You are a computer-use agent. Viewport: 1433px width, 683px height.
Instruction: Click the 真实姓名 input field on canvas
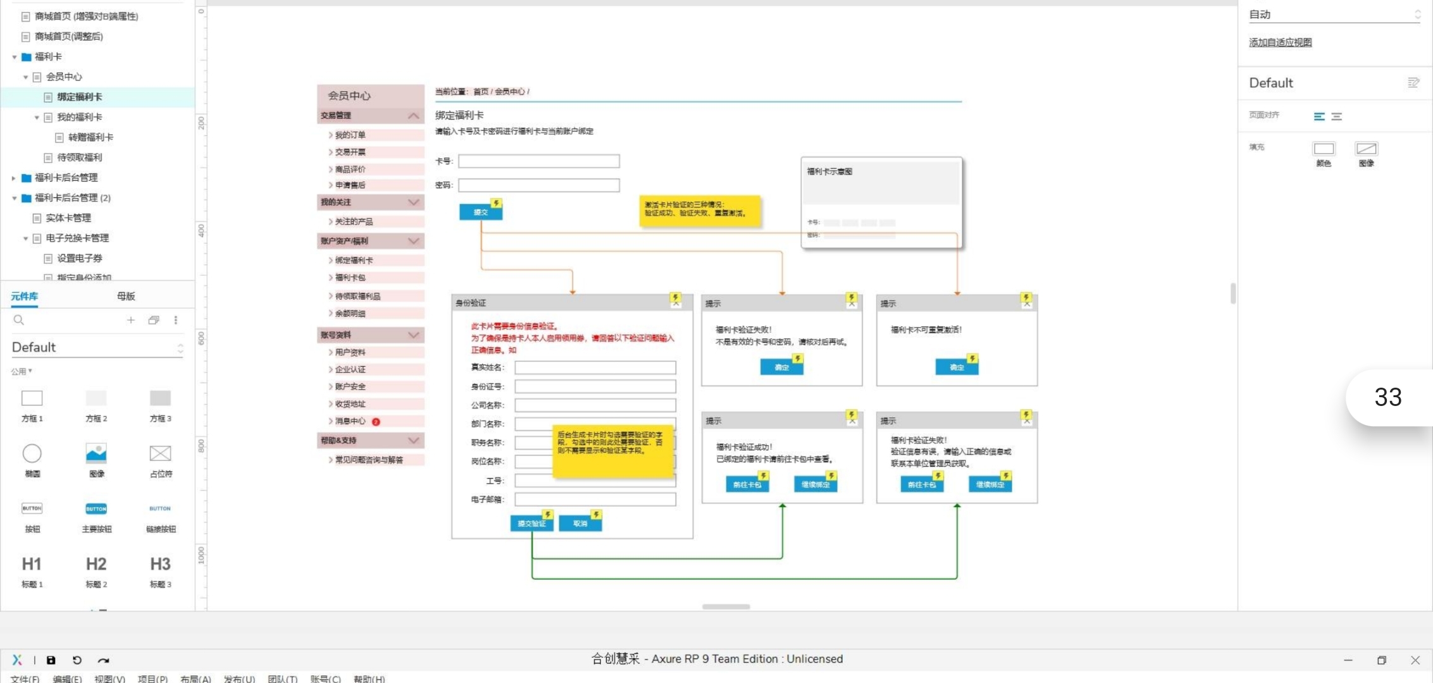[x=595, y=367]
